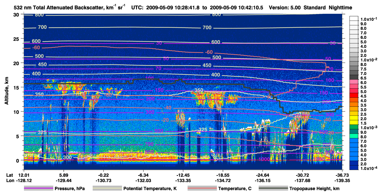Screen dimensions: 380x195
Task: Click the '6.5' color scale label
Action: click(363, 78)
